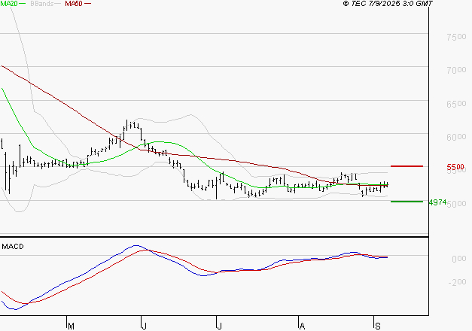
Task: Click the 7500 price axis label
Action: [455, 37]
